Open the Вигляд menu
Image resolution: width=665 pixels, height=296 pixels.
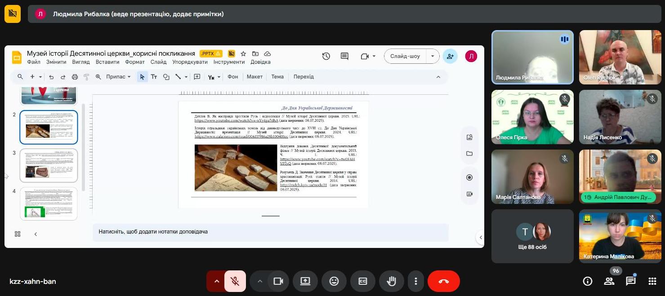click(81, 62)
